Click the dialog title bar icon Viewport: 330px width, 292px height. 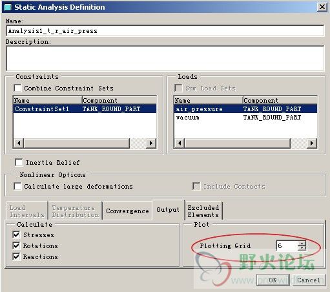(8, 7)
